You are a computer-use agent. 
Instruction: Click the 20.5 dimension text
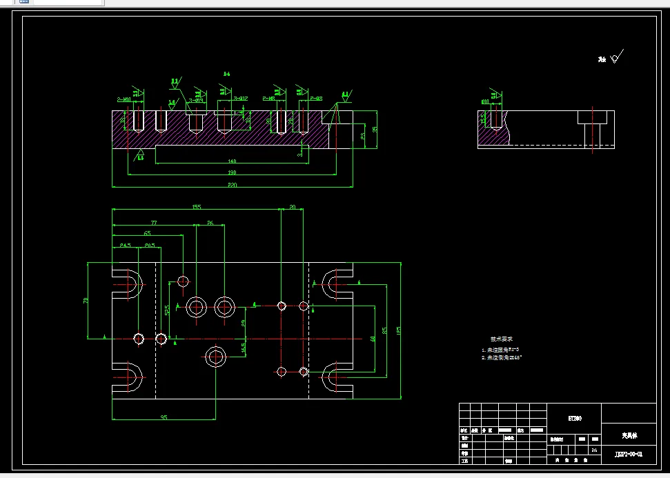150,245
